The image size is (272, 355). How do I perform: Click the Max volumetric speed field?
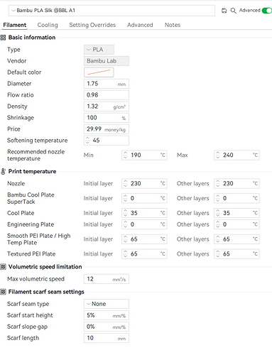pyautogui.click(x=107, y=279)
